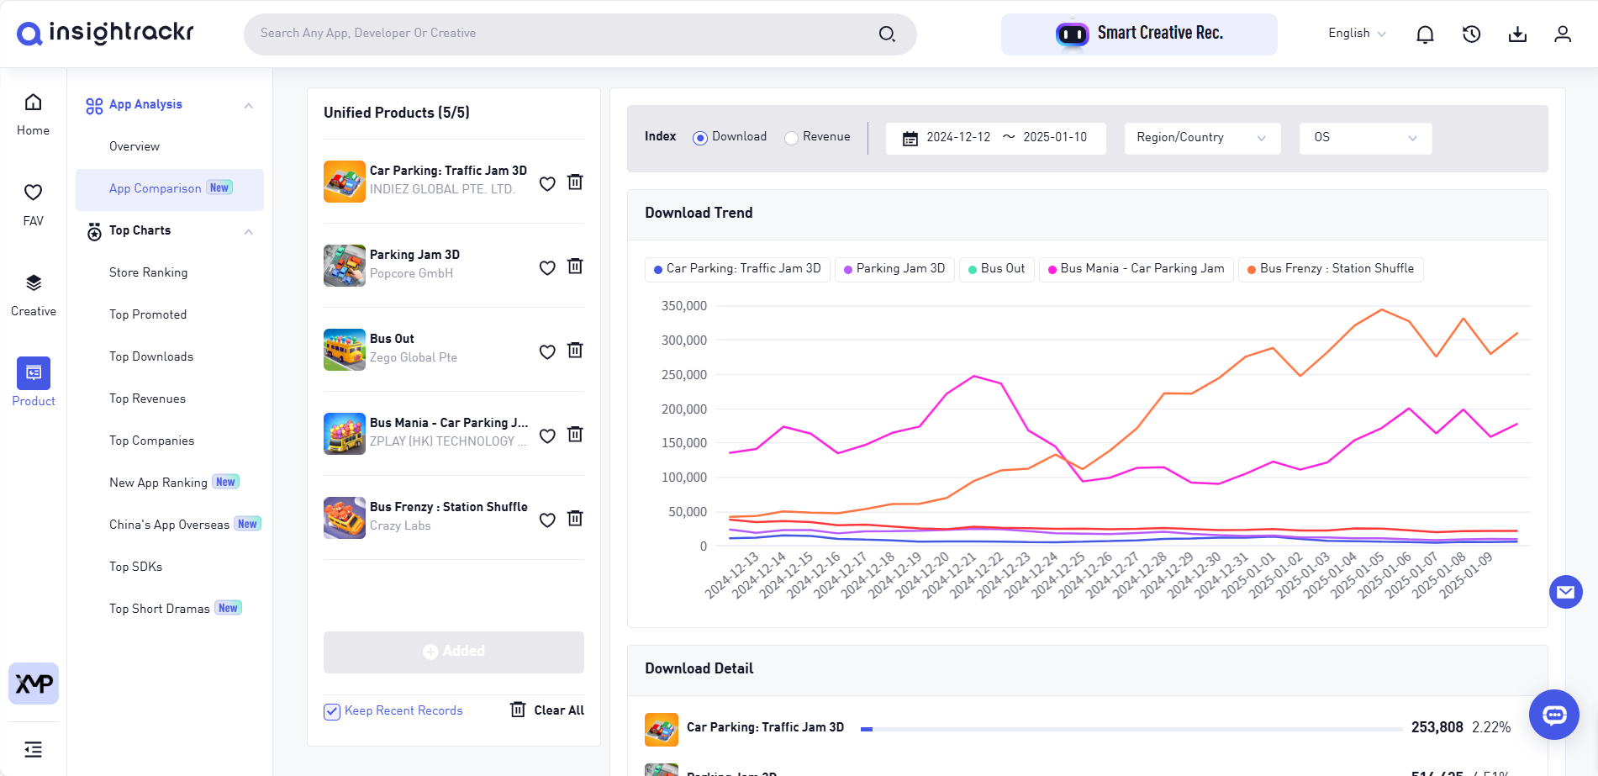Open New App Ranking
Image resolution: width=1598 pixels, height=776 pixels.
point(158,483)
